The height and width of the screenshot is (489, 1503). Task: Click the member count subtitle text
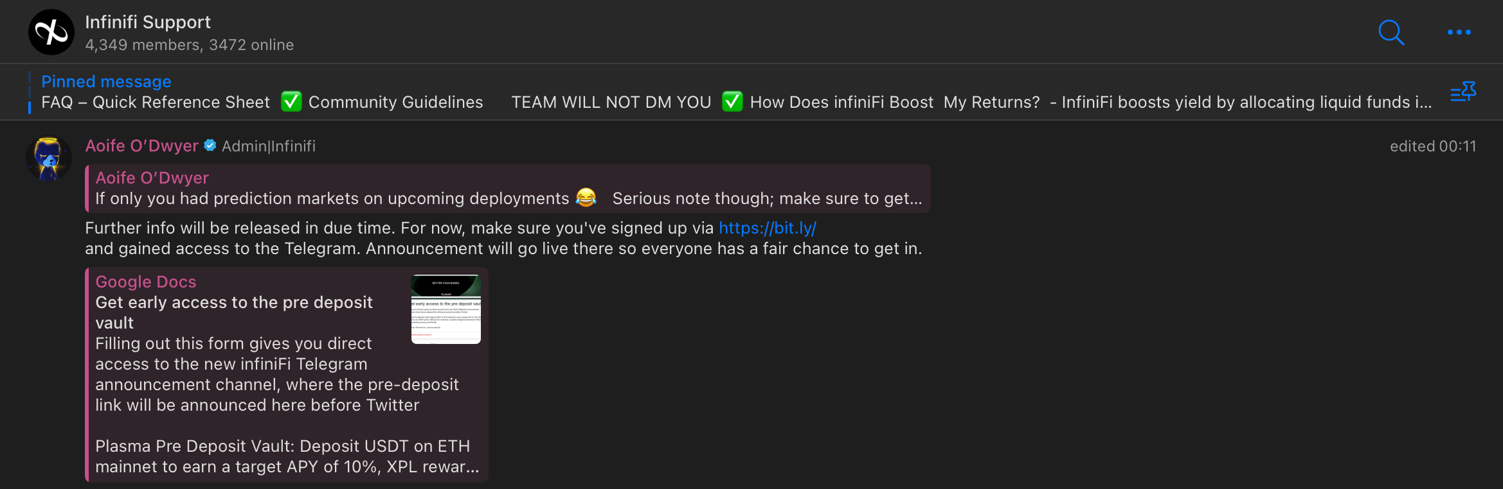tap(189, 45)
